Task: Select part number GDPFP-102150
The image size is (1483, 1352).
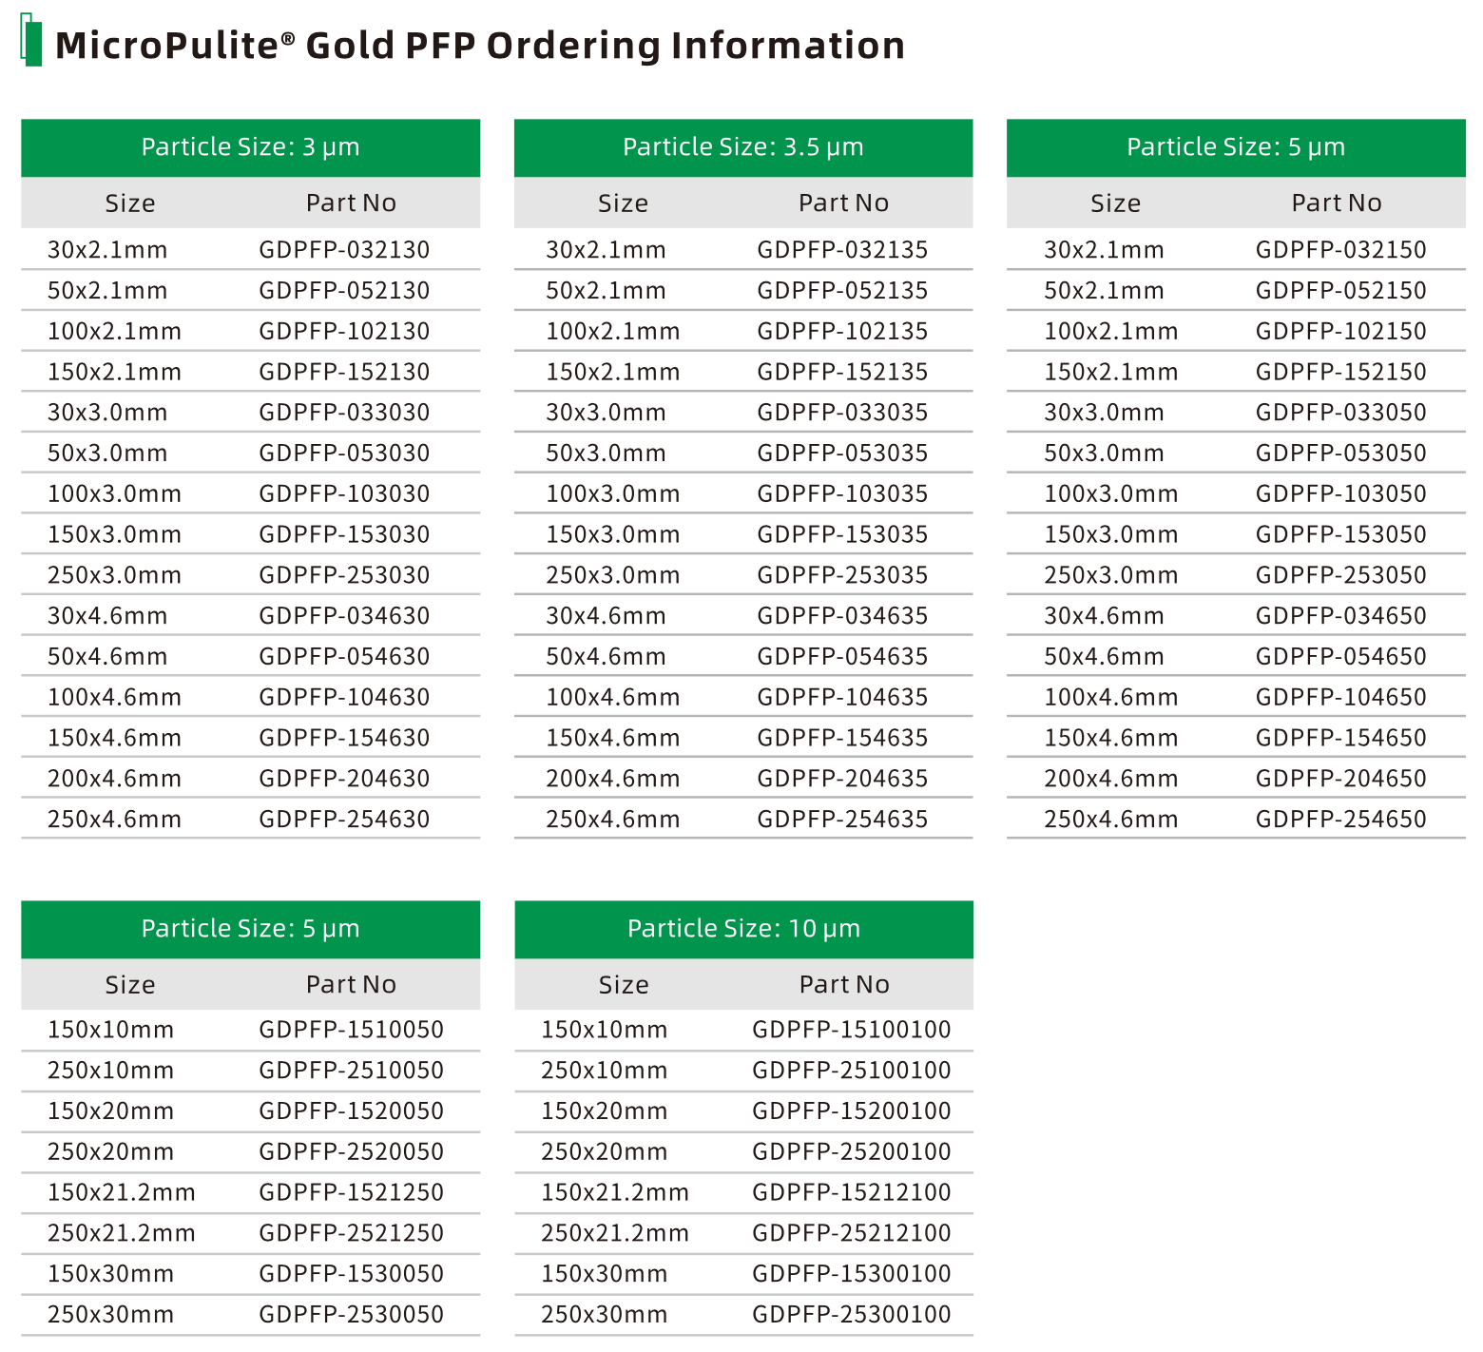Action: 1340,332
